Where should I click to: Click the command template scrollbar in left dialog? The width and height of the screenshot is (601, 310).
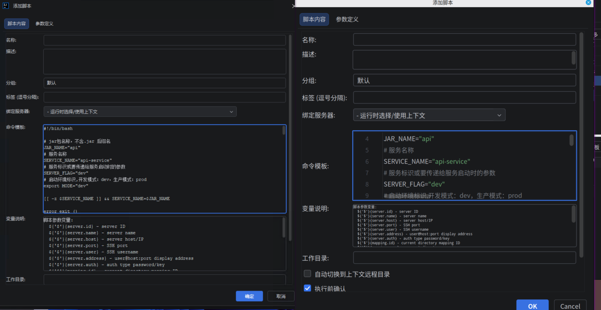tap(284, 131)
